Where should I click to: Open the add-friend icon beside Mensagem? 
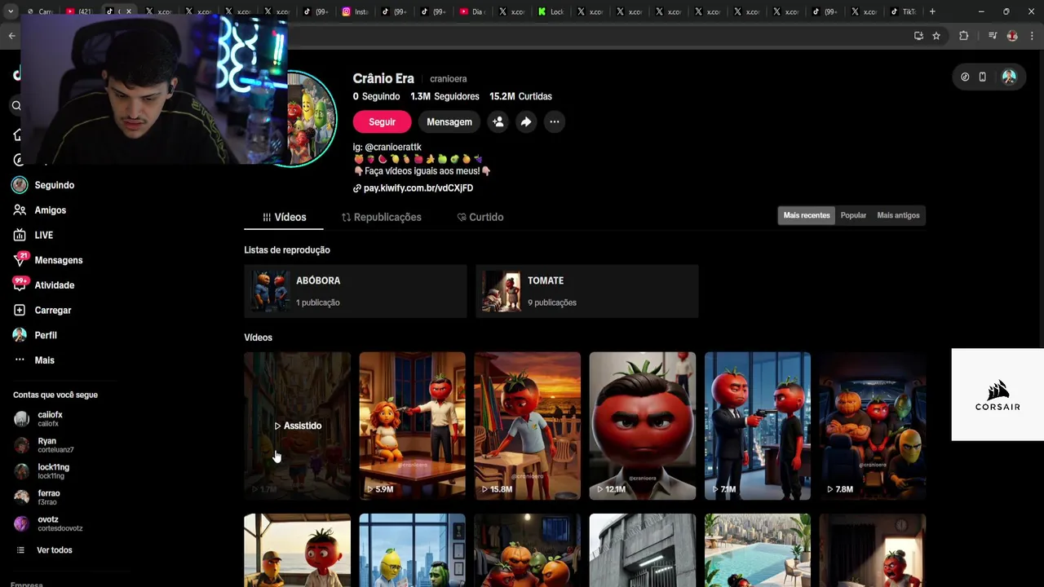coord(498,121)
